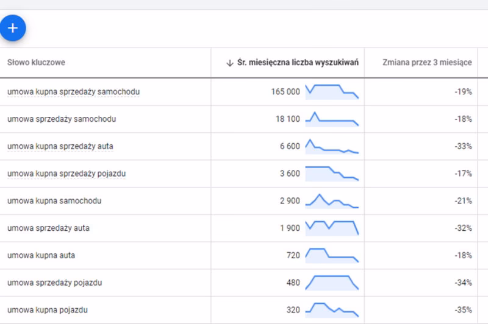Open trend sparkline for 18 100 searches row
This screenshot has height=324, width=488.
[x=332, y=119]
